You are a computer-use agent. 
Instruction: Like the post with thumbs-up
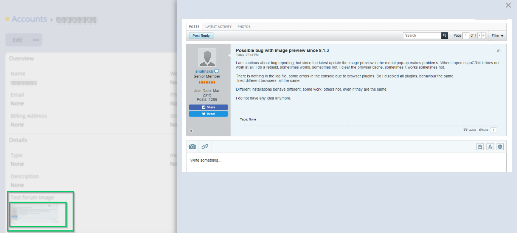coord(484,130)
